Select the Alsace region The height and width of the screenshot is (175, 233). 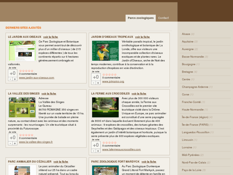186,34
